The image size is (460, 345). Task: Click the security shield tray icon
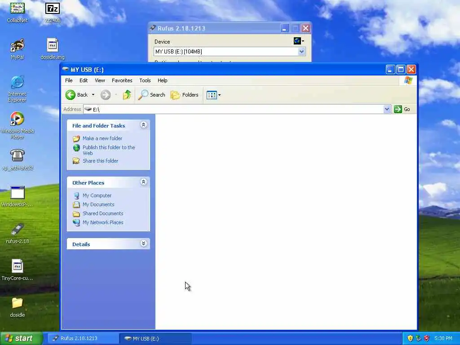pos(410,338)
